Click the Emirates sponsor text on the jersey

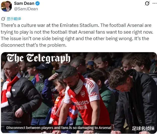(x=82, y=102)
